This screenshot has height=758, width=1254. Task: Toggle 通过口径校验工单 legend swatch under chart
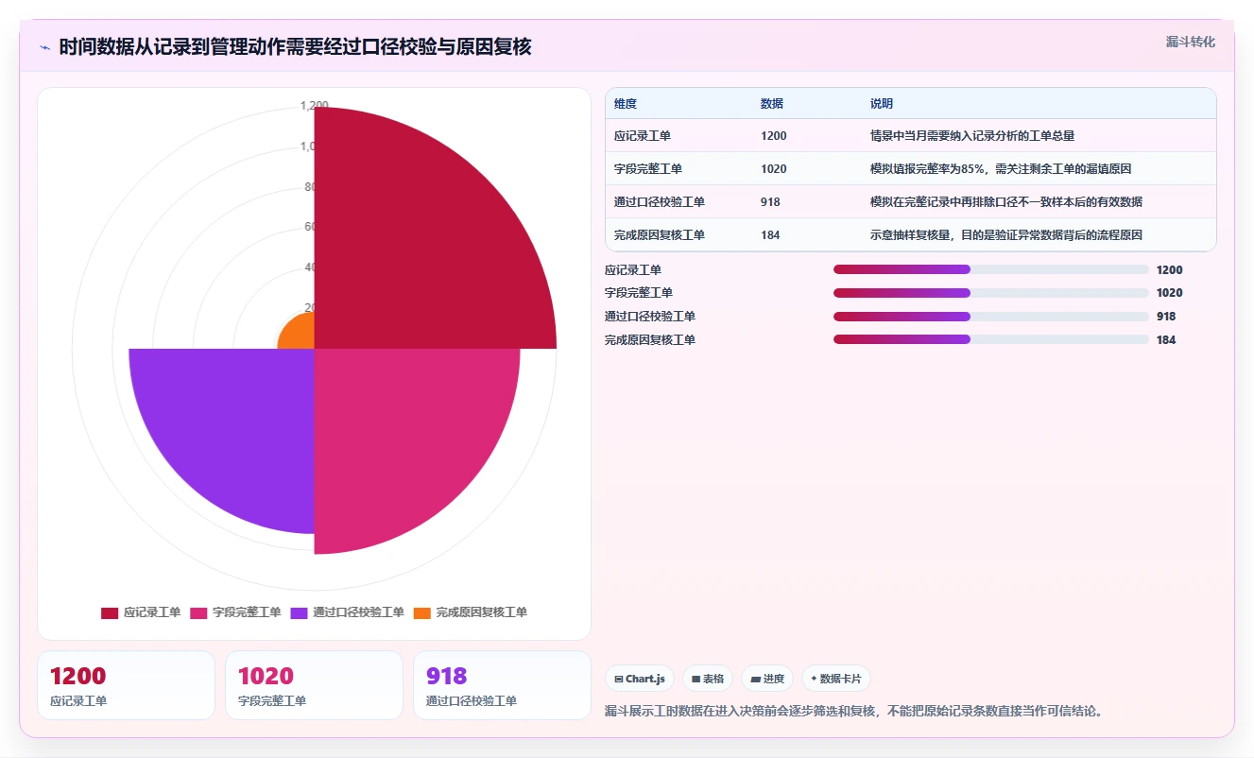[299, 612]
